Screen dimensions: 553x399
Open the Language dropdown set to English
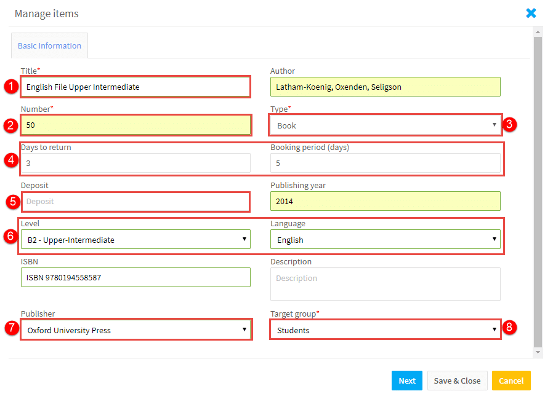[x=385, y=240]
